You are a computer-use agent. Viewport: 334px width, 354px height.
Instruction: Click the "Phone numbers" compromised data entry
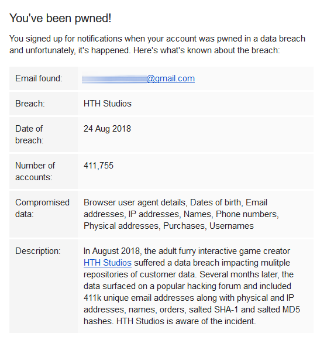[246, 214]
